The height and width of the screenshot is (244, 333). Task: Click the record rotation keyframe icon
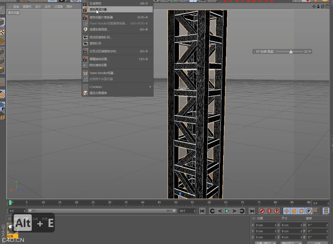click(x=301, y=211)
